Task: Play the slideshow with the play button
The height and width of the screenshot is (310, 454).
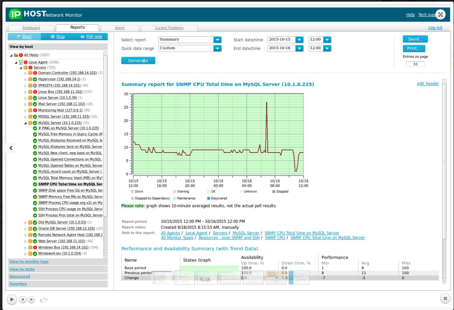Action: point(12,299)
